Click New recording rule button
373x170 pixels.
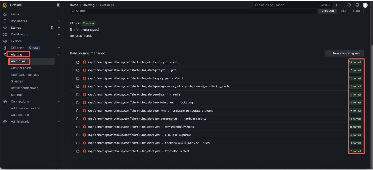(x=344, y=53)
